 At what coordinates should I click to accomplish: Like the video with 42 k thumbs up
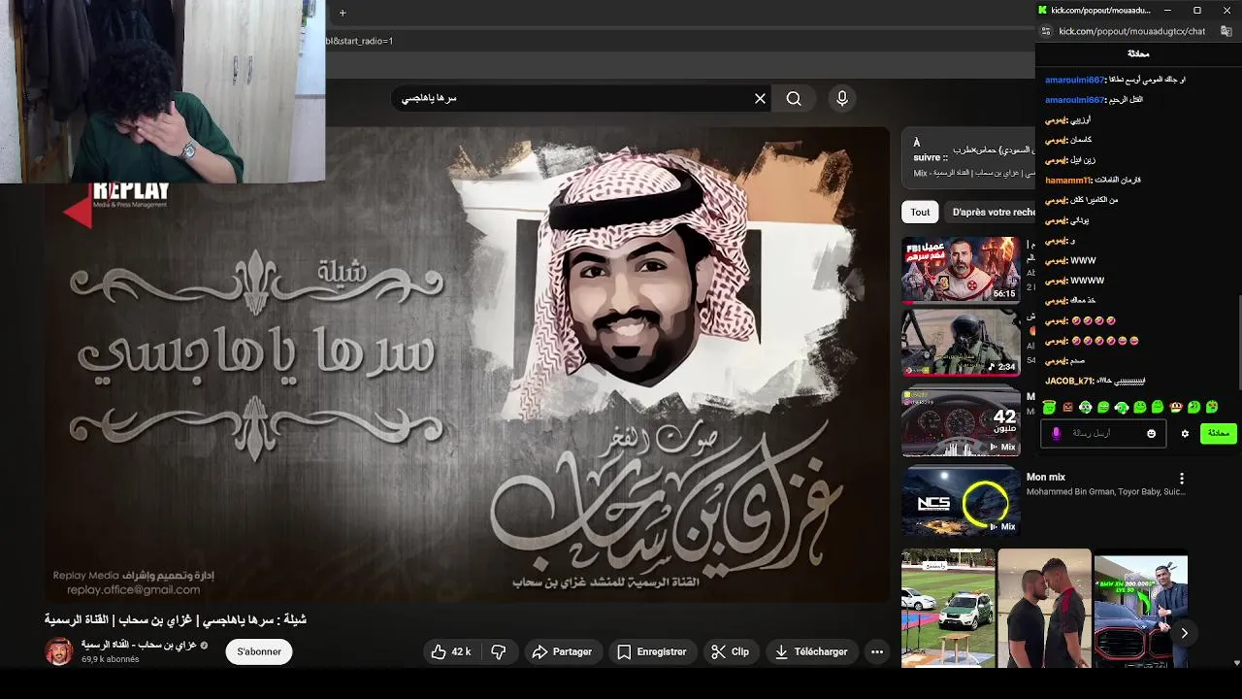(451, 651)
